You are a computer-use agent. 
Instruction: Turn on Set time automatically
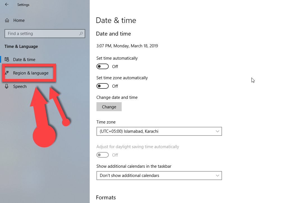[103, 66]
